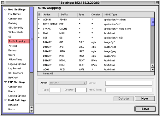Screen dimensions: 160x116
Task: Select the BINARY .GIF row
Action: pyautogui.click(x=94, y=42)
